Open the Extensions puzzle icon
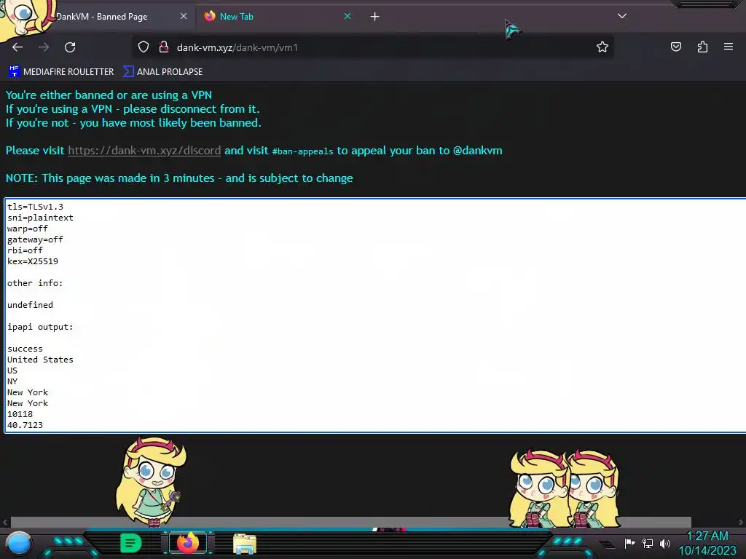The image size is (746, 559). (702, 47)
